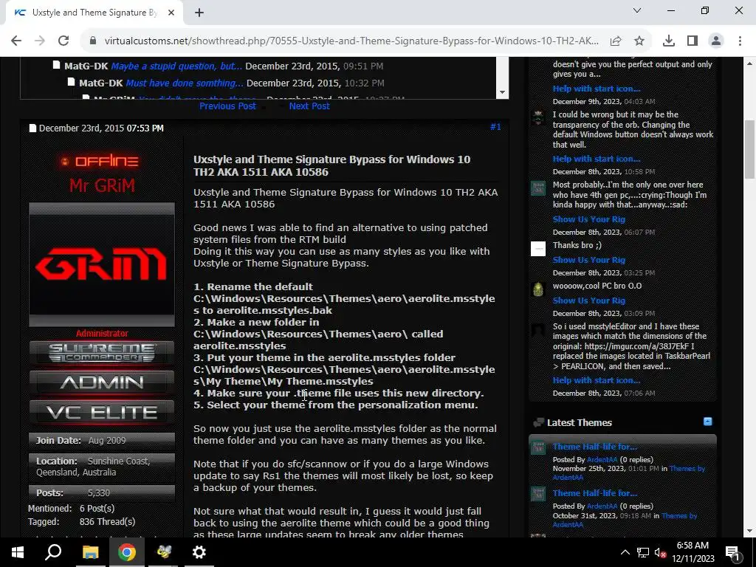Click the ADMIN badge
The image size is (756, 567).
(x=102, y=383)
